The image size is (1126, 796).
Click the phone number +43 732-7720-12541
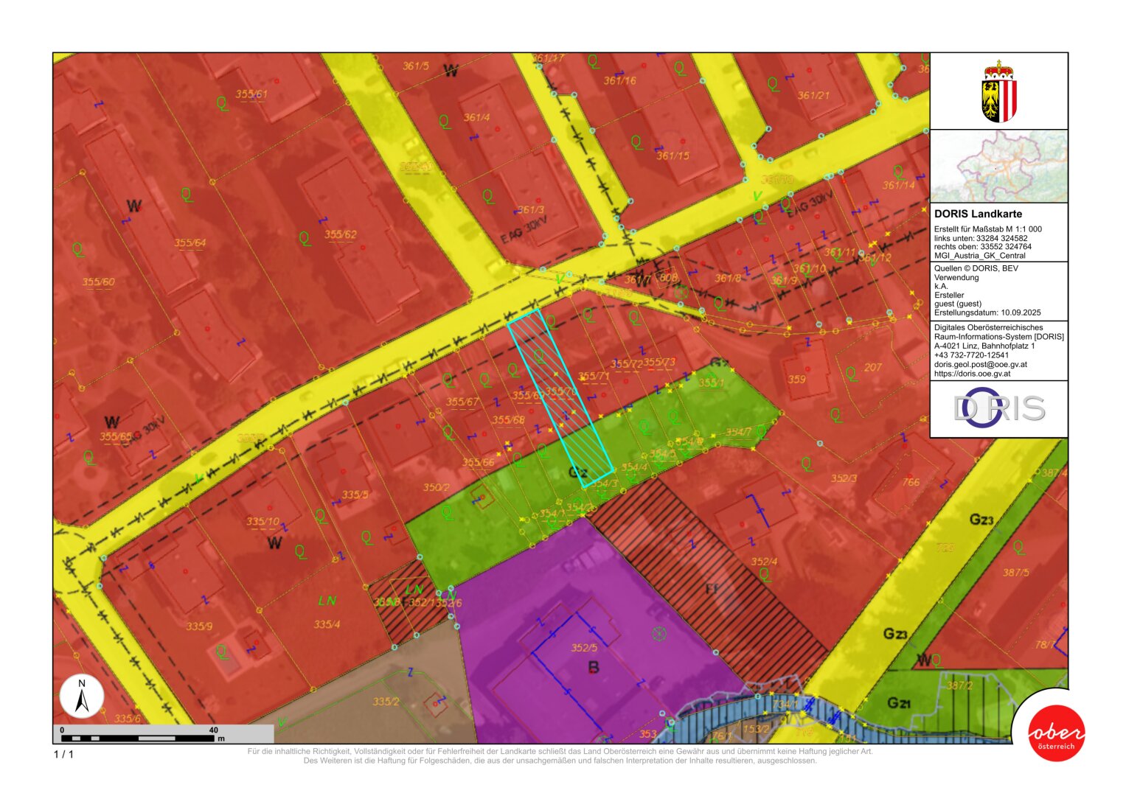[971, 355]
